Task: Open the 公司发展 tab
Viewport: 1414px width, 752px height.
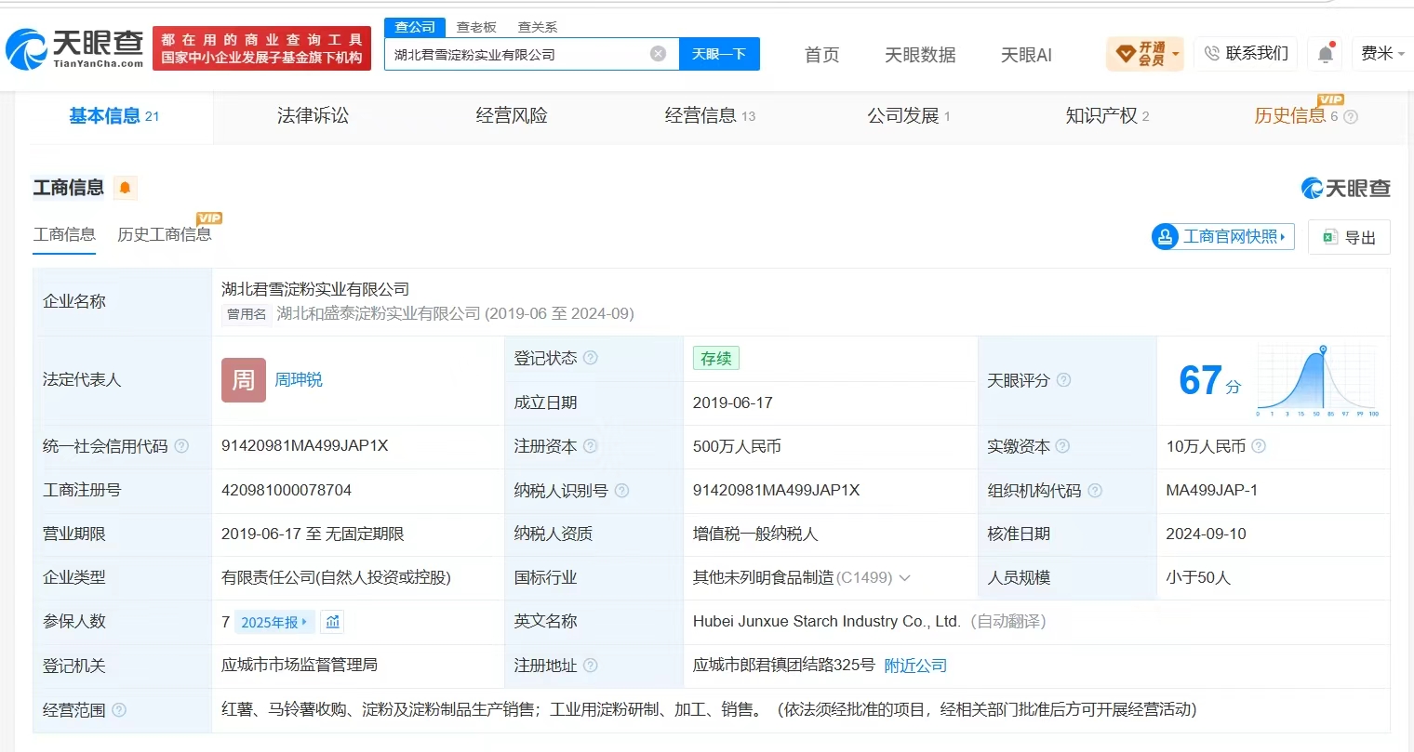Action: coord(908,116)
